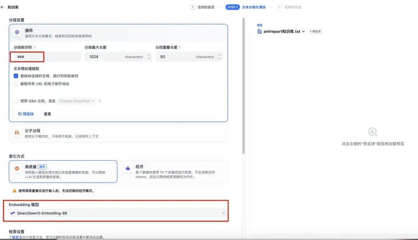Click the help icon next to 分段标识符
Viewport: 418px width, 240px height.
click(34, 47)
